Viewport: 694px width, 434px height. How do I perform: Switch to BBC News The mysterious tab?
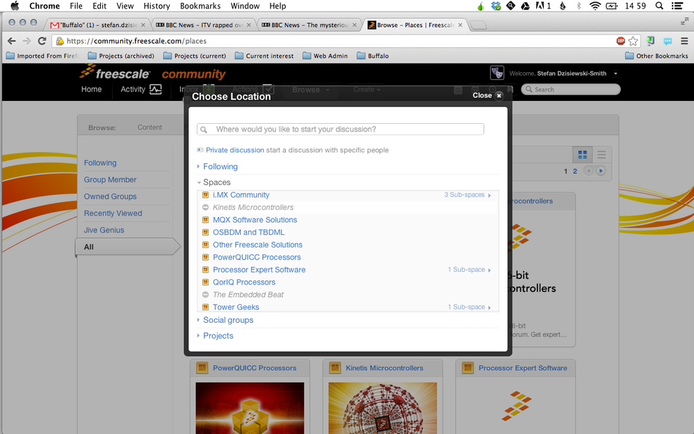coord(309,25)
